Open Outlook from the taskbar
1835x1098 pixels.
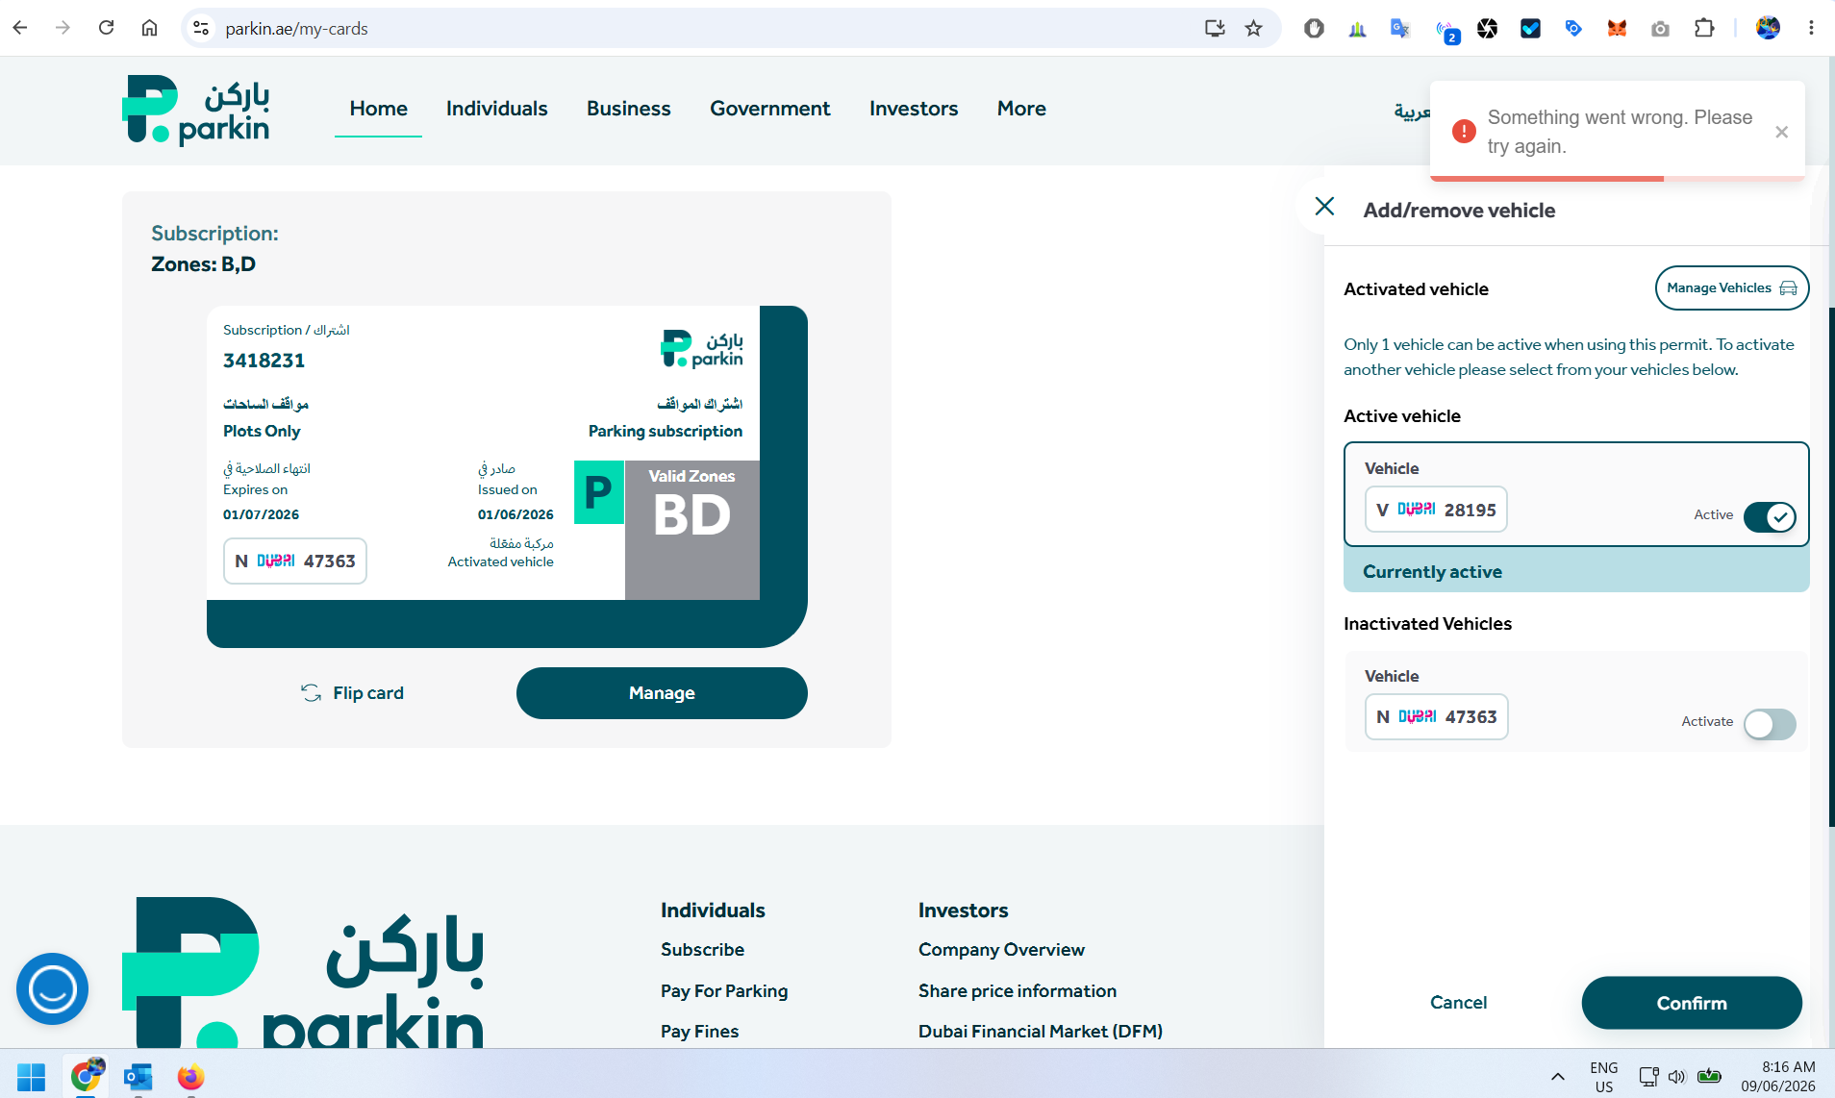(x=138, y=1077)
